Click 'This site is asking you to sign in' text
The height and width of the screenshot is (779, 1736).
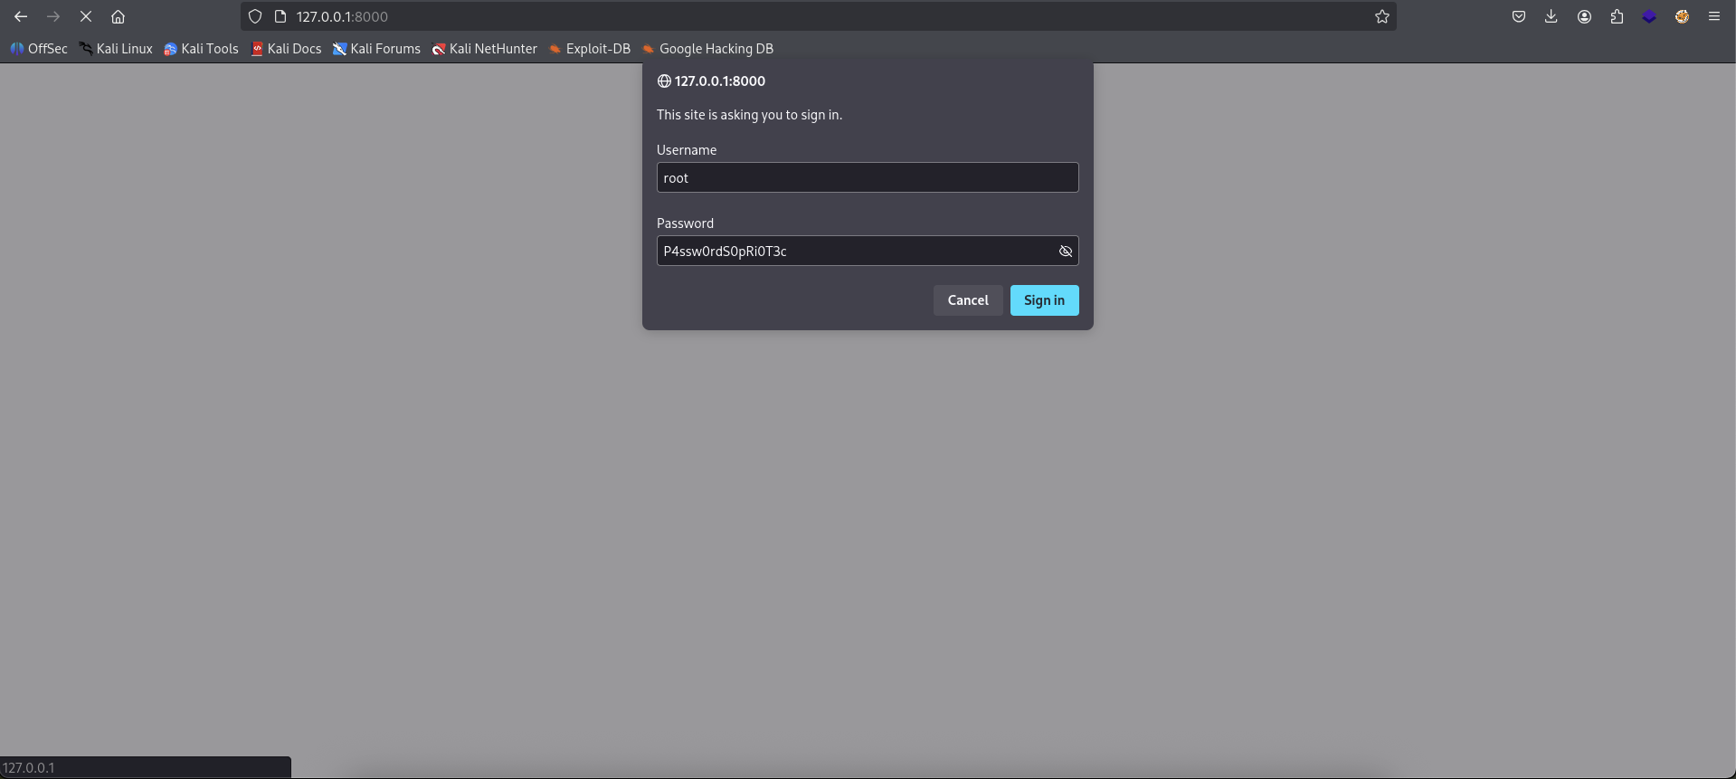click(749, 115)
